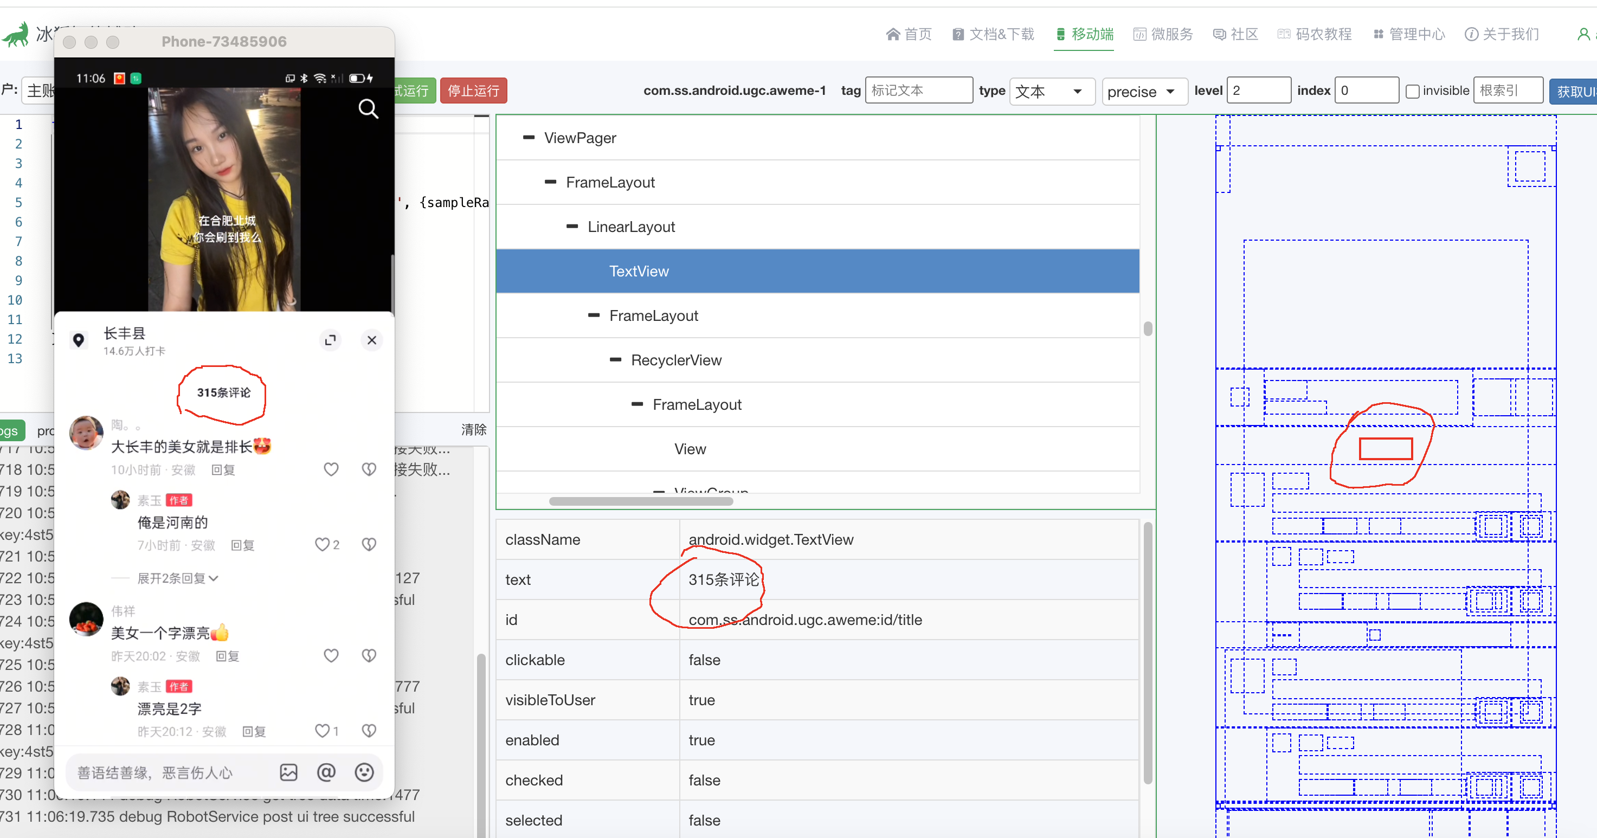Reply to the comment 俺是河南的
Image resolution: width=1597 pixels, height=838 pixels.
click(x=242, y=545)
